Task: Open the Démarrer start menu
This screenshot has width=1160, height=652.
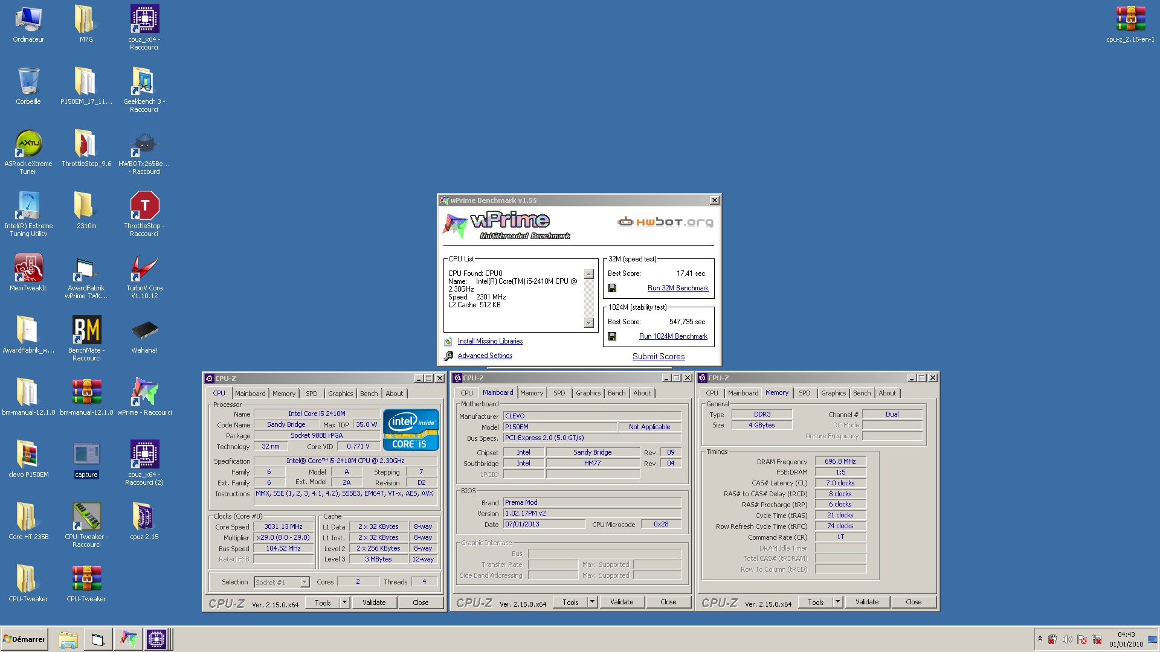Action: click(x=24, y=639)
